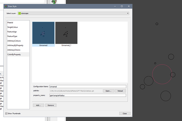182x121 pixels.
Task: Reload the palette file
Action: [120, 91]
